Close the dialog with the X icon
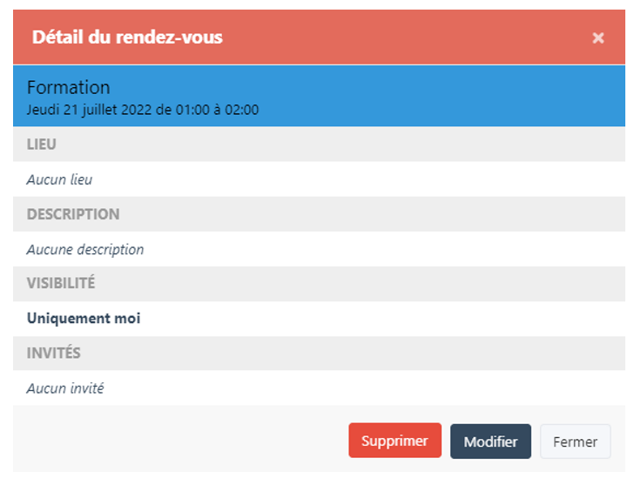This screenshot has width=641, height=492. click(x=598, y=37)
